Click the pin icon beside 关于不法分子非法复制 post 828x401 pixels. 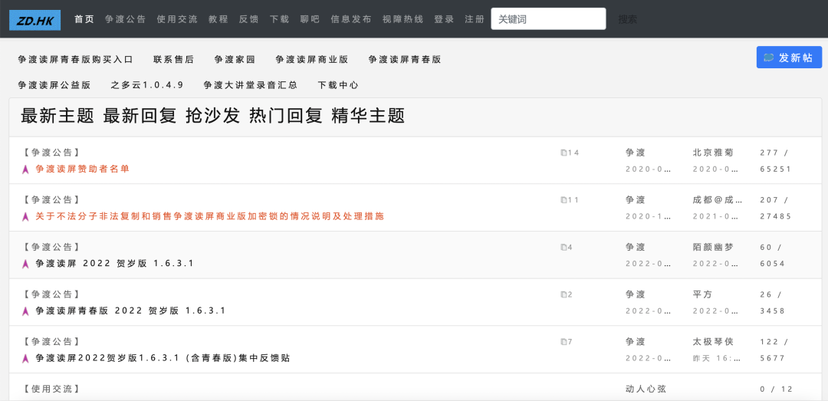(25, 217)
